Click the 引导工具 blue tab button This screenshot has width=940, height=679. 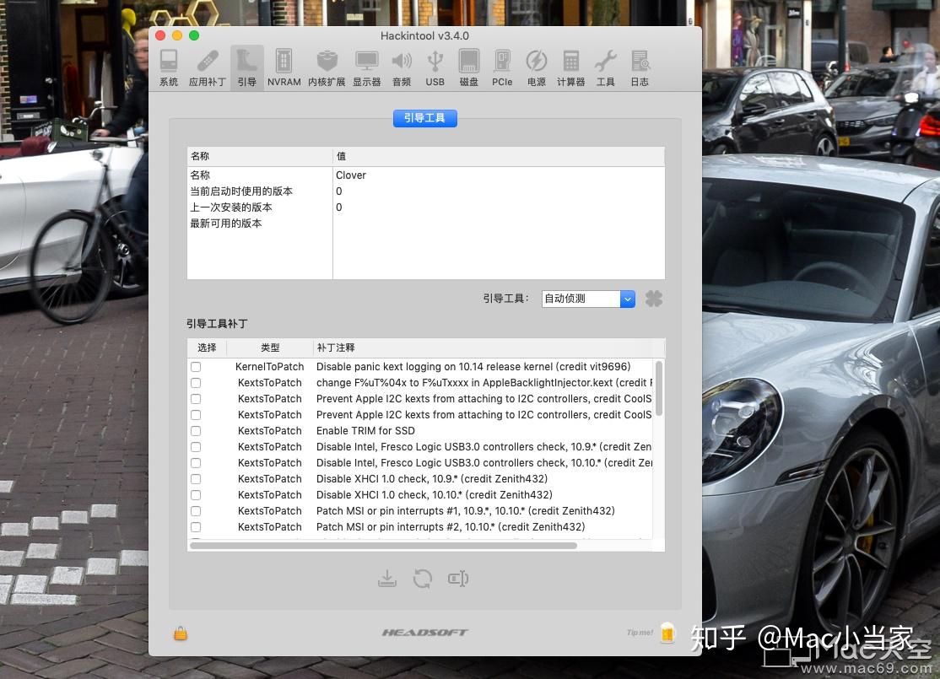pyautogui.click(x=424, y=118)
